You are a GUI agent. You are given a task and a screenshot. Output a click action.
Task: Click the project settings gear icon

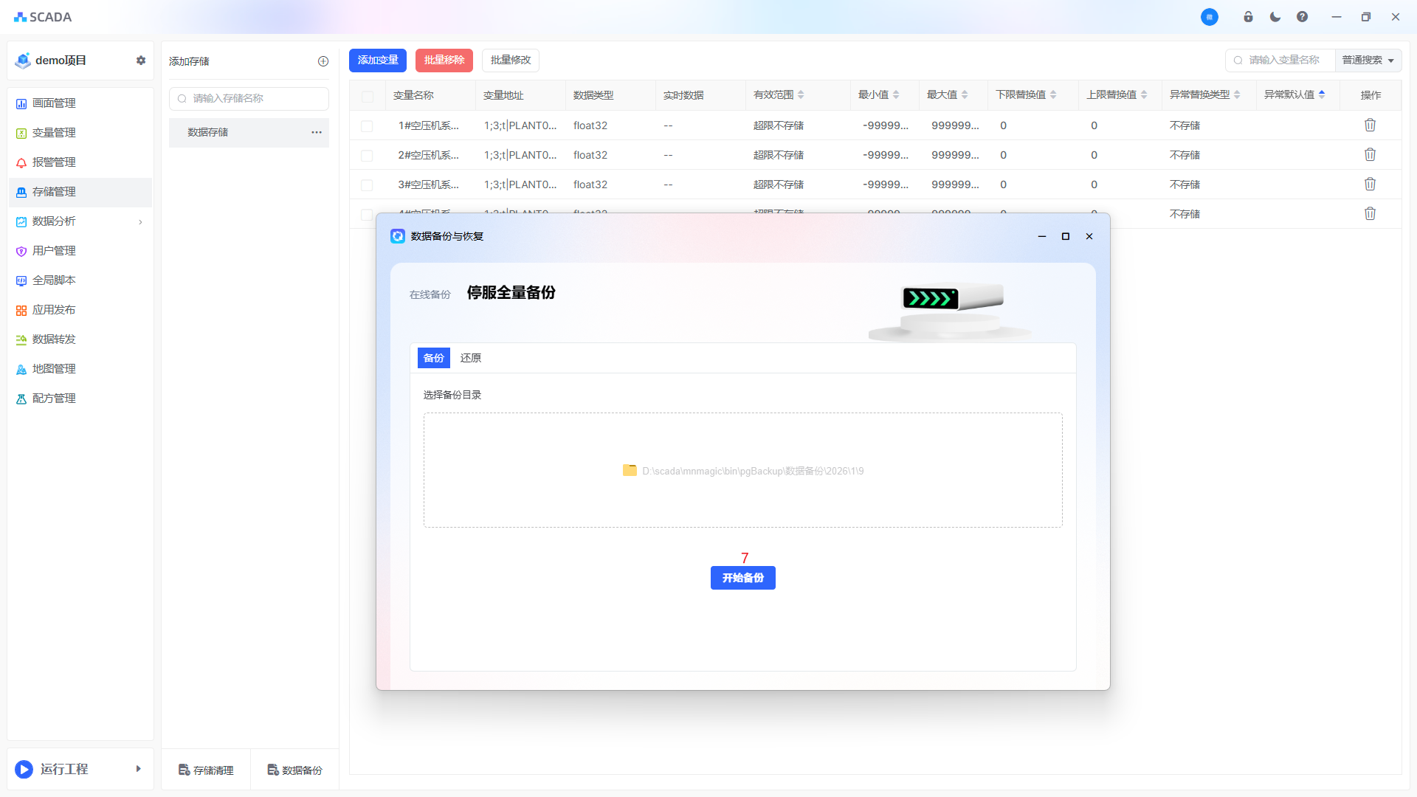141,61
